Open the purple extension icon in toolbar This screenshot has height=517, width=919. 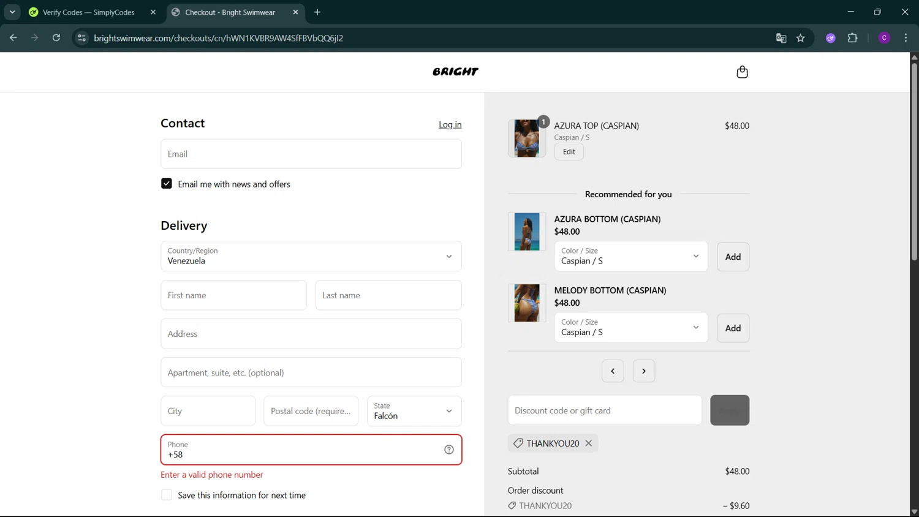(x=831, y=38)
